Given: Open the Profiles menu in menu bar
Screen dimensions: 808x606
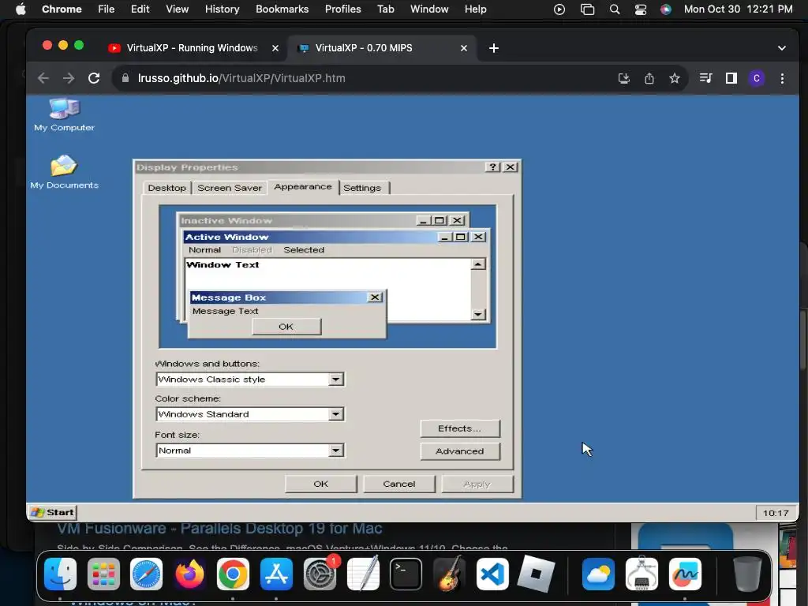Looking at the screenshot, I should pos(342,9).
